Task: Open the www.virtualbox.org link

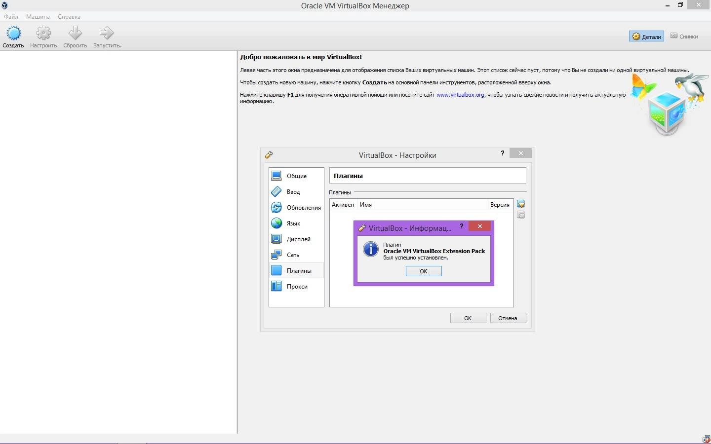Action: (460, 95)
